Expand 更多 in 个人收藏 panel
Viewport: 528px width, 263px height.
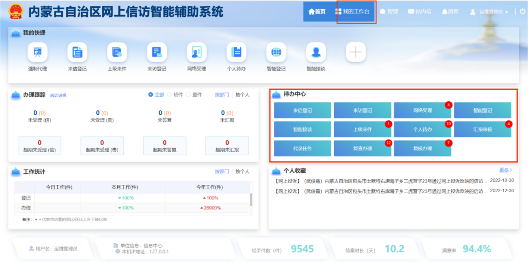click(x=505, y=170)
